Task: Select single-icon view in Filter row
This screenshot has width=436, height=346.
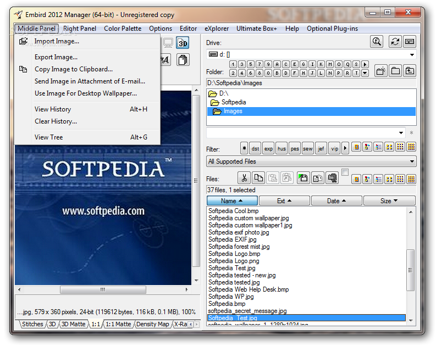Action: [356, 147]
